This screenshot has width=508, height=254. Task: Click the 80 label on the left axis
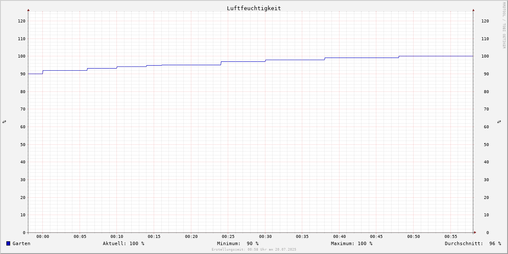tap(23, 91)
